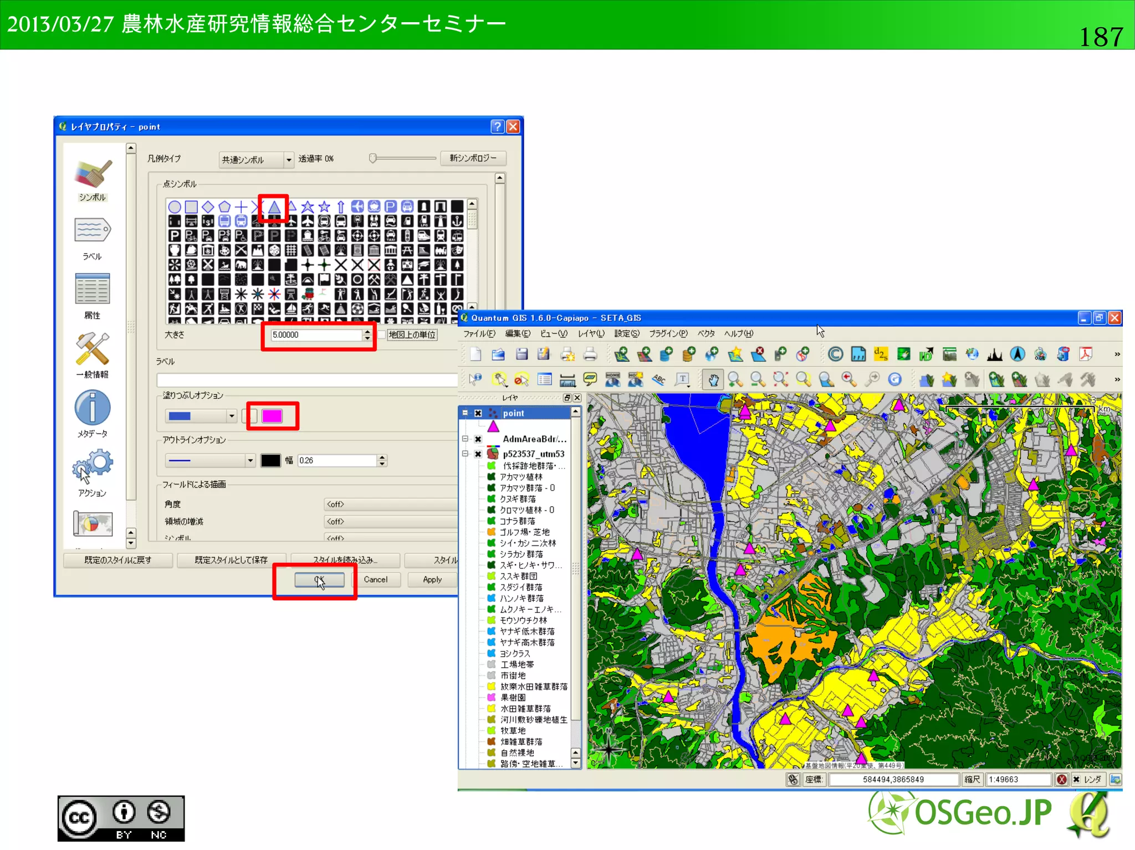Click the Remove Layer icon with red X
The image size is (1135, 850).
tap(758, 354)
